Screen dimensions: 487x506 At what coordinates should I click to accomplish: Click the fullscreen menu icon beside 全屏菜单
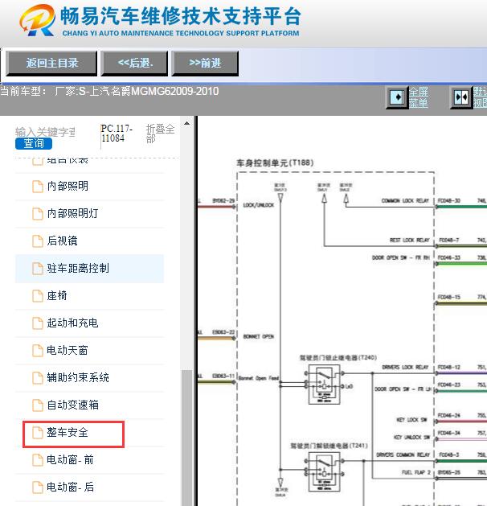point(397,97)
